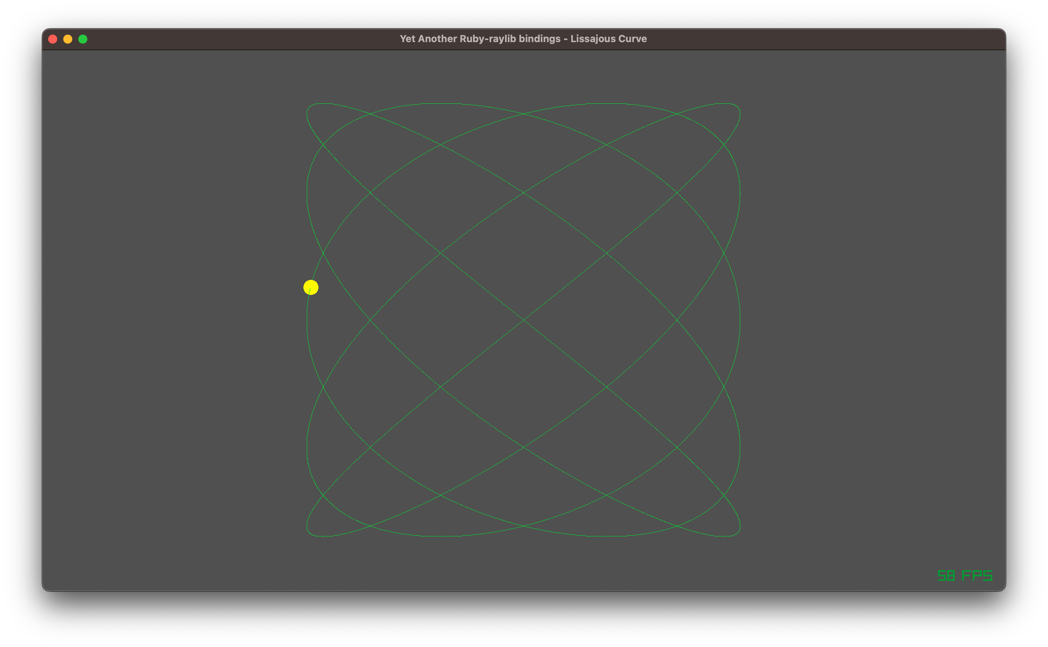Minimize the window using the yellow button
Viewport: 1048px width, 647px height.
68,39
